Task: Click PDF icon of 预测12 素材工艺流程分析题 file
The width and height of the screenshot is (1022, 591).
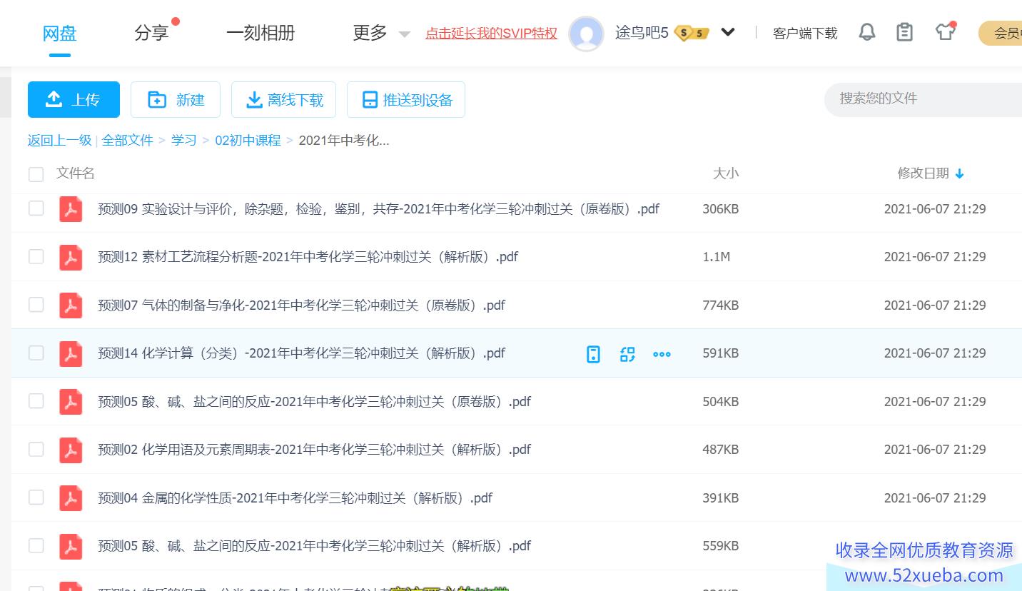Action: coord(71,257)
